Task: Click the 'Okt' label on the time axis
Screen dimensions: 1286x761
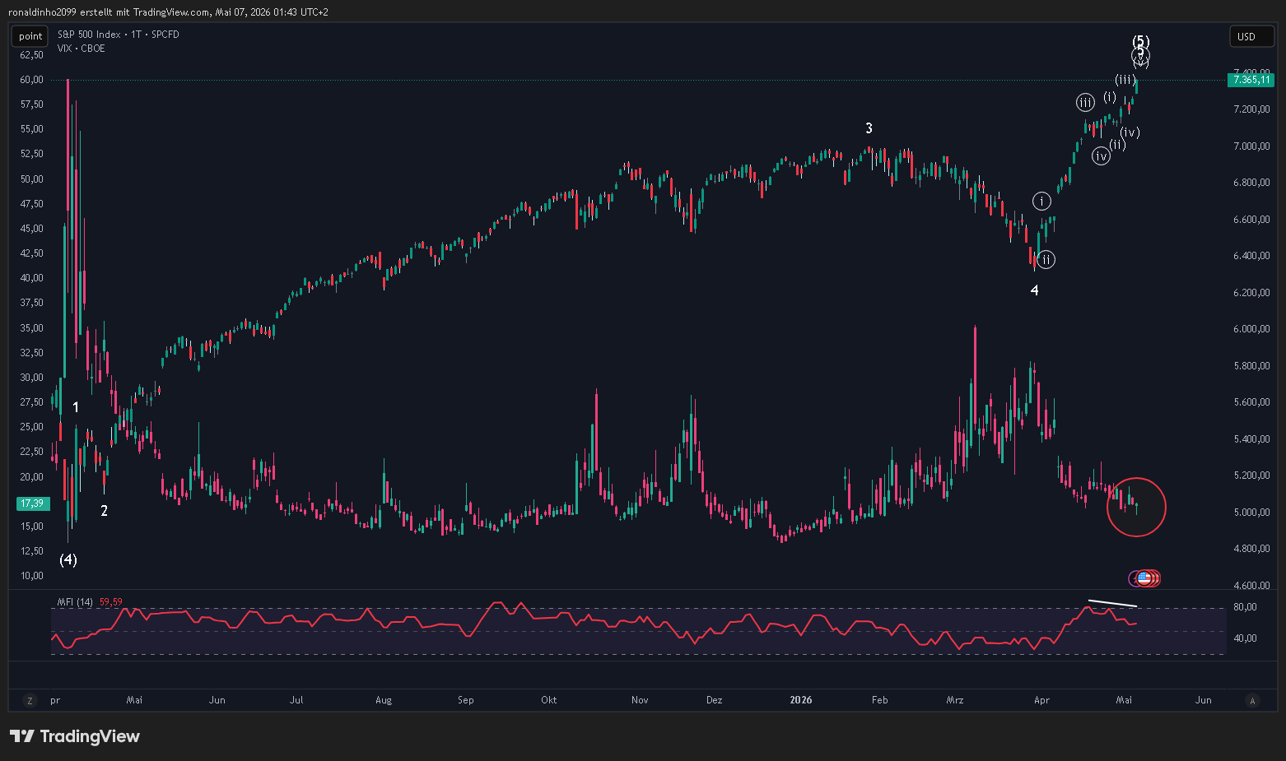Action: [548, 700]
